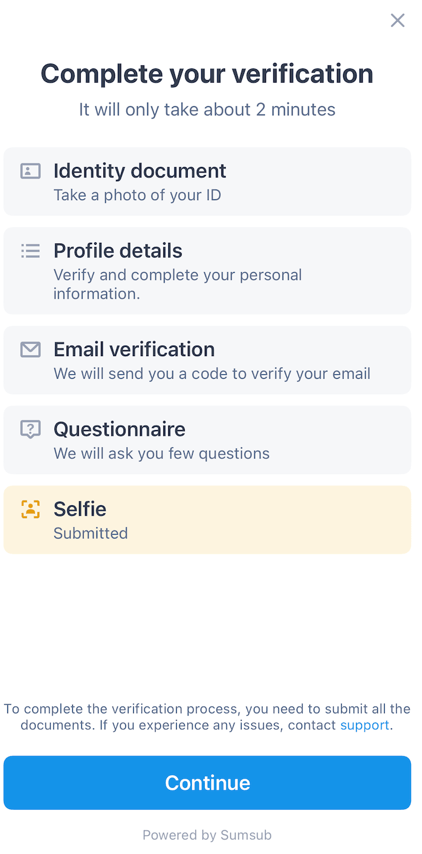This screenshot has height=854, width=422.
Task: Tap the email code description text
Action: (x=212, y=373)
